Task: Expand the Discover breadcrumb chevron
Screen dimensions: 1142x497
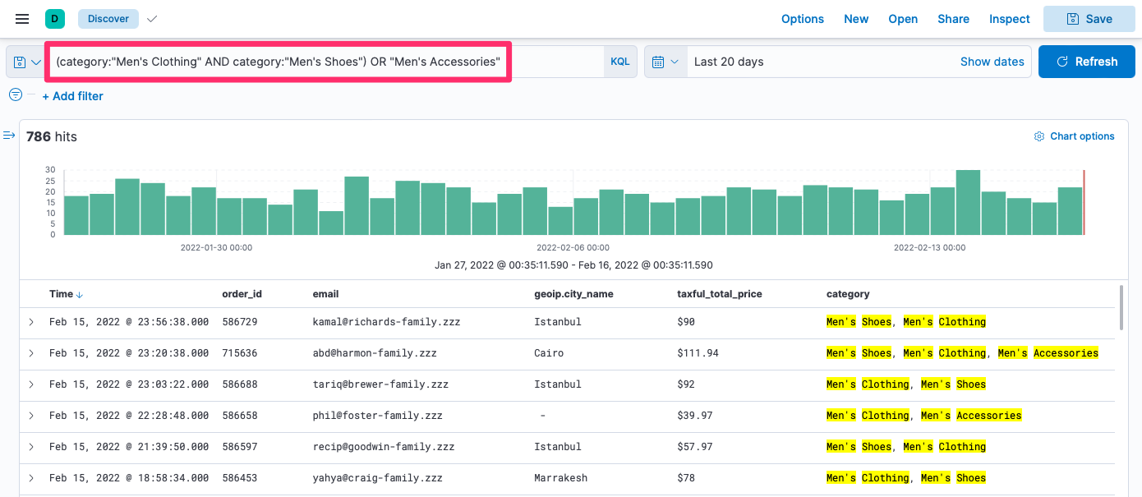Action: (x=151, y=19)
